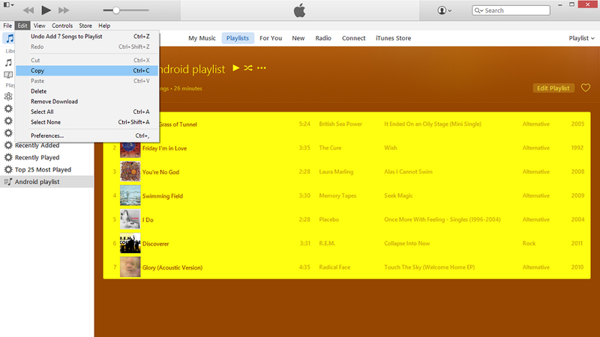Image resolution: width=600 pixels, height=337 pixels.
Task: Open the playlist three-dots more options
Action: 261,68
